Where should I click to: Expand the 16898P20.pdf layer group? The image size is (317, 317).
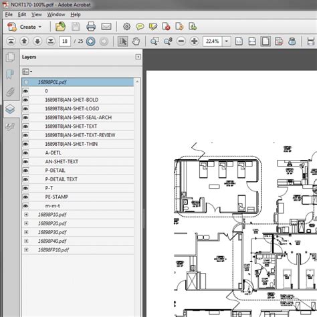click(x=26, y=223)
